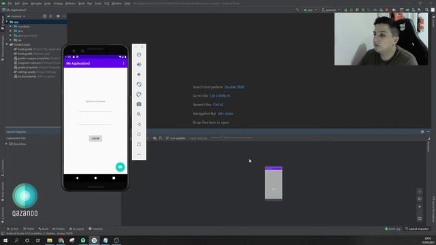The width and height of the screenshot is (436, 245).
Task: Click the emulator zoom magnifier icon
Action: tap(139, 114)
